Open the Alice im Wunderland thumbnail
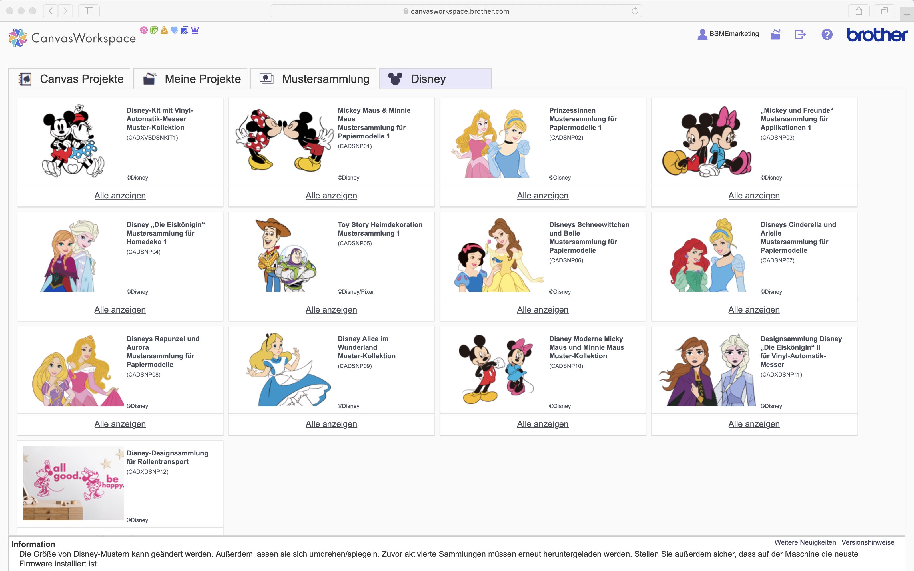The height and width of the screenshot is (571, 914). pos(289,369)
